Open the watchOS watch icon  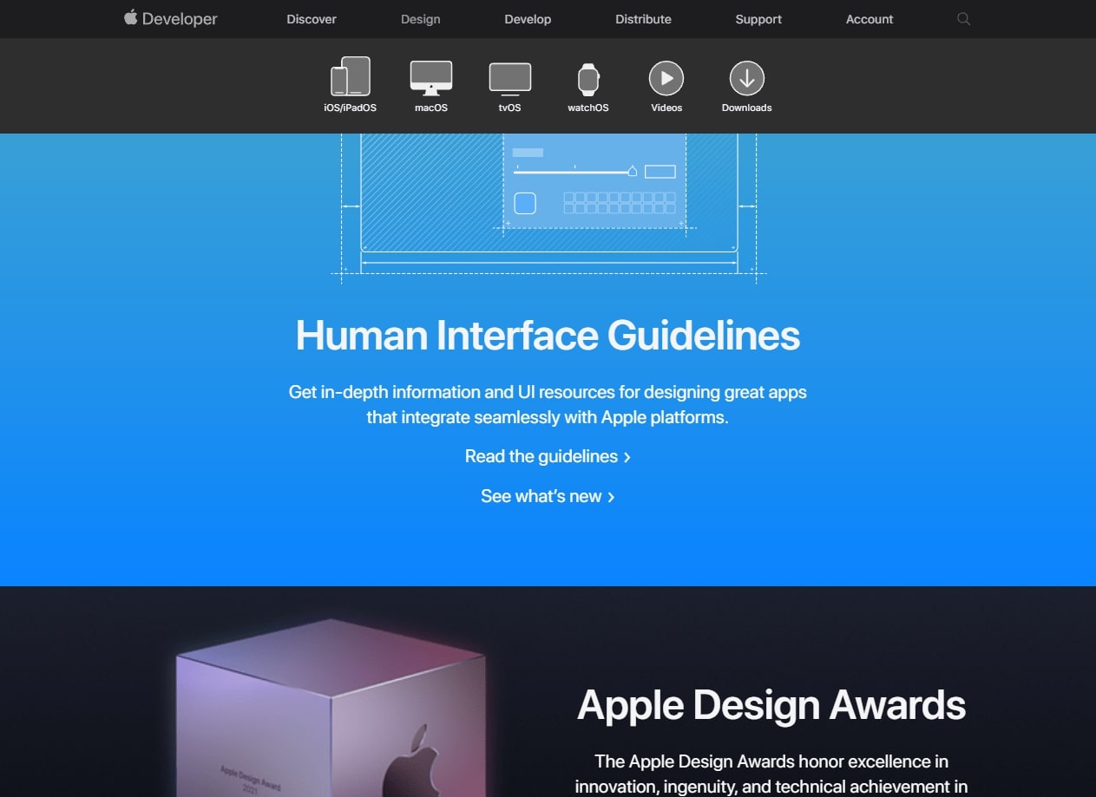(588, 80)
